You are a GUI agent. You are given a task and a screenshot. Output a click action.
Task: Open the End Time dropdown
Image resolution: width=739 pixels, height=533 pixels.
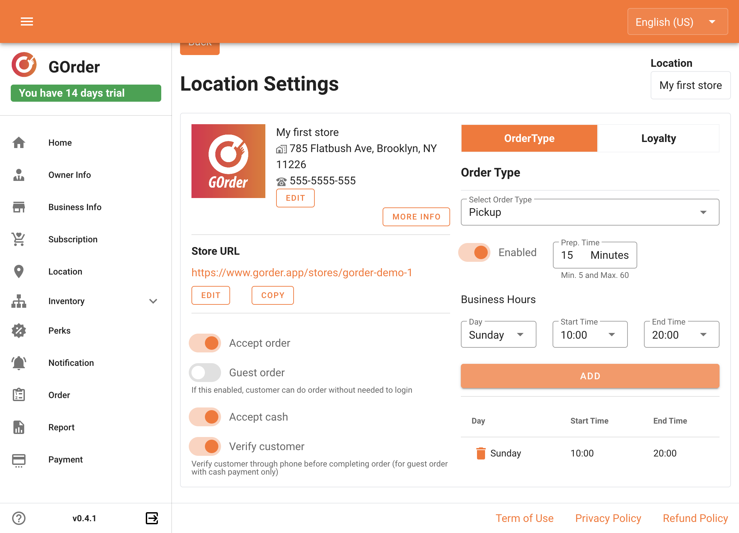point(682,334)
